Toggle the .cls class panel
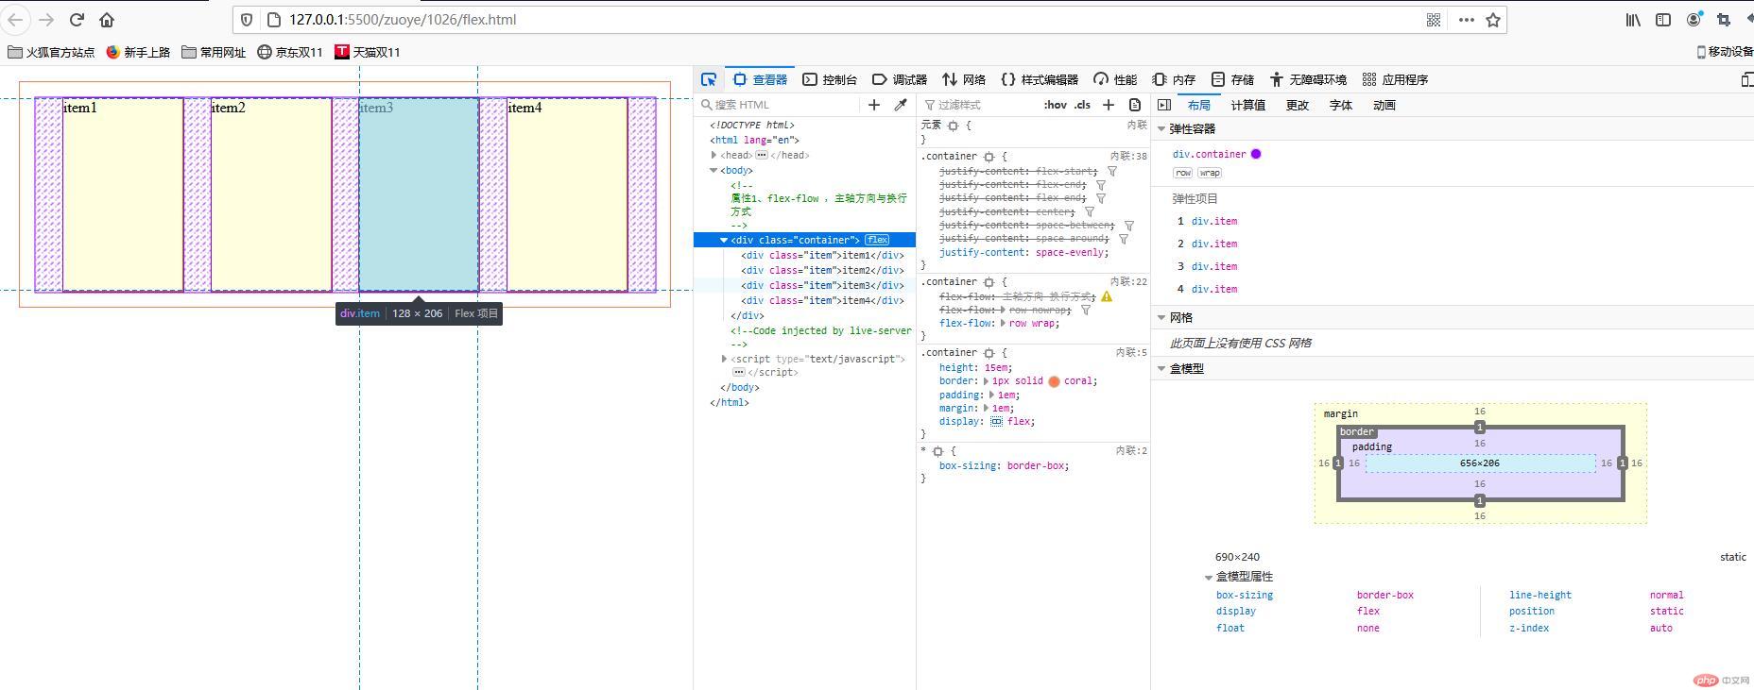This screenshot has height=690, width=1754. (x=1083, y=105)
